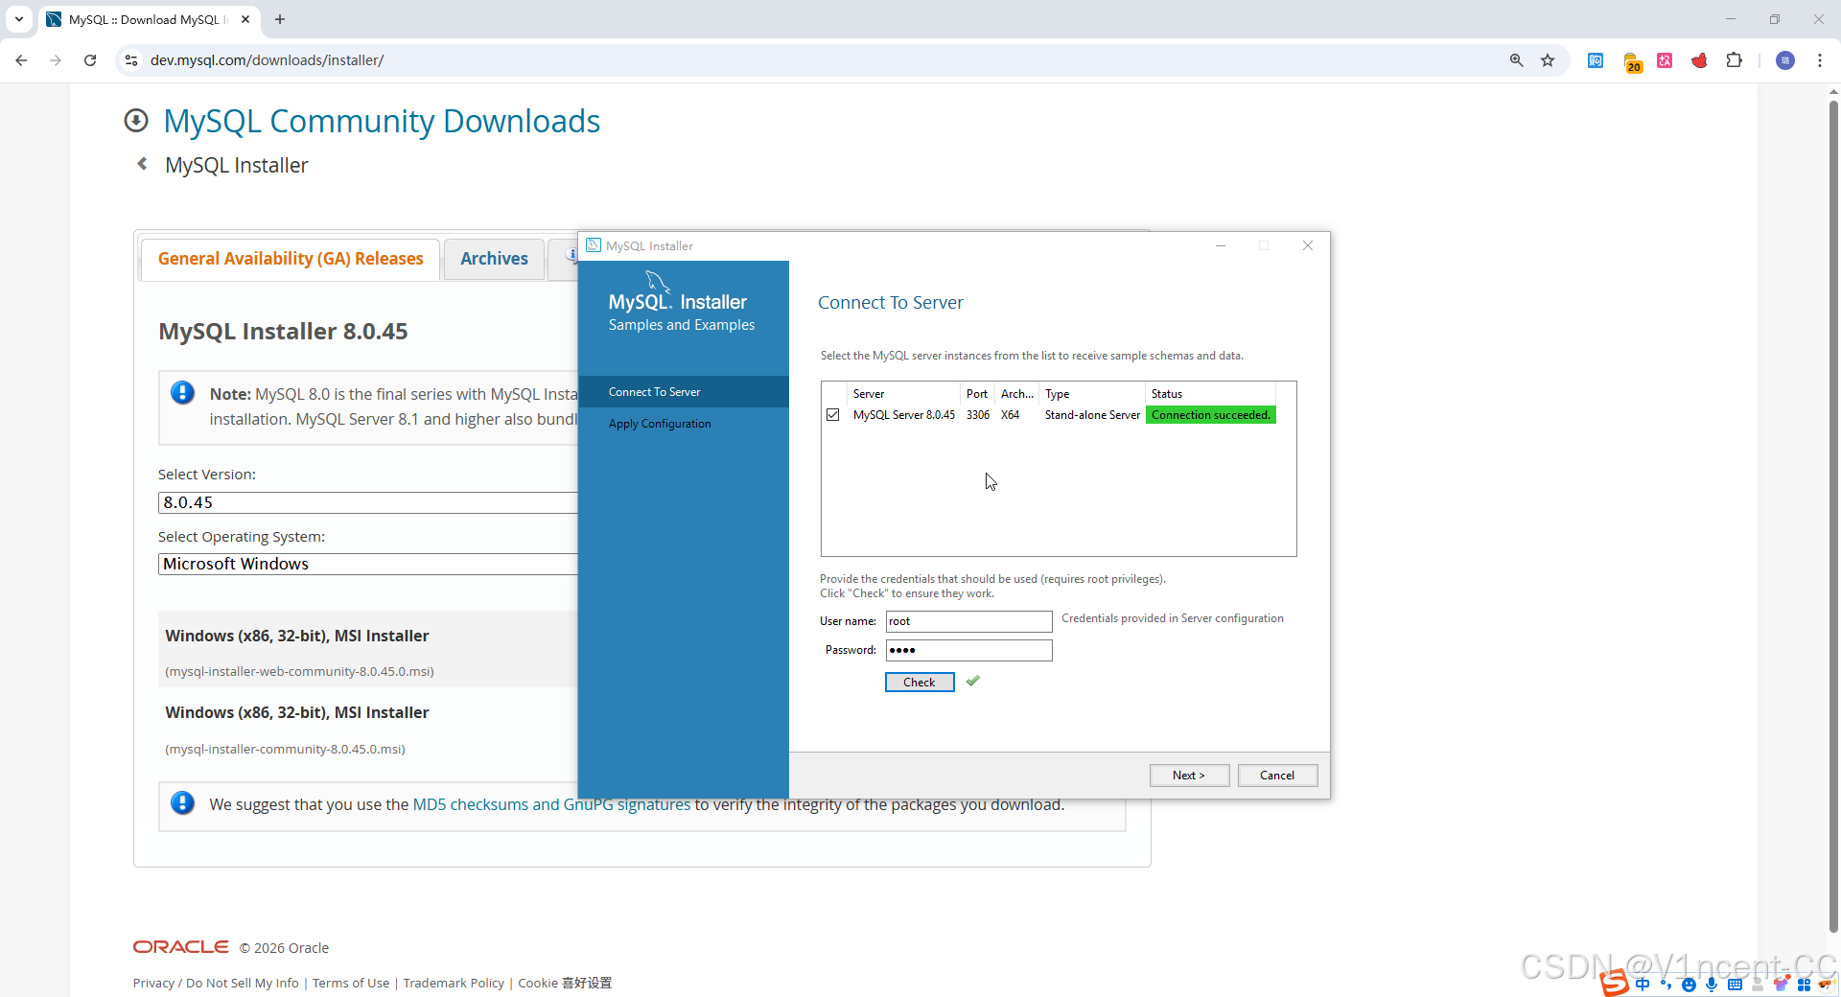
Task: Open the tab search chevron dropdown
Action: 19,19
